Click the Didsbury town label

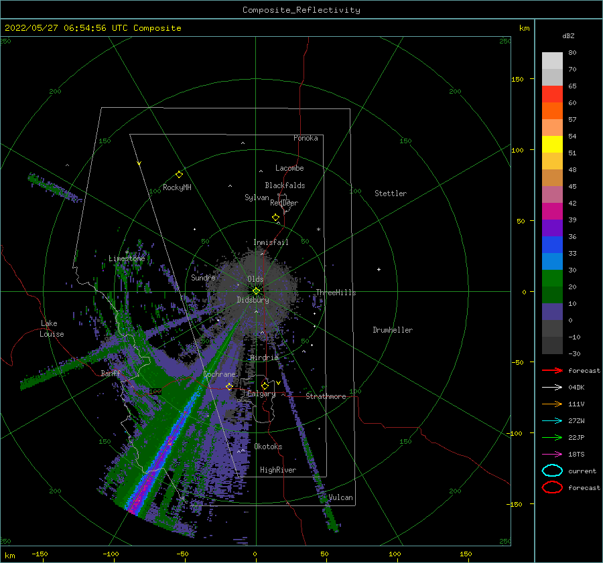click(x=253, y=300)
